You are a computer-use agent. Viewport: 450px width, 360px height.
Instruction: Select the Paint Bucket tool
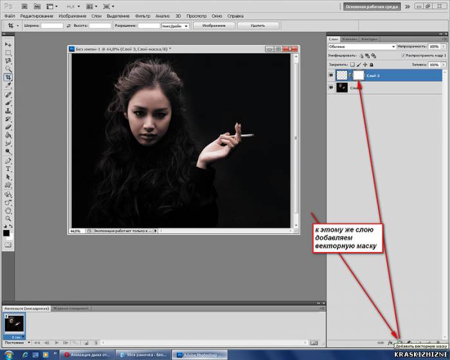coord(8,135)
